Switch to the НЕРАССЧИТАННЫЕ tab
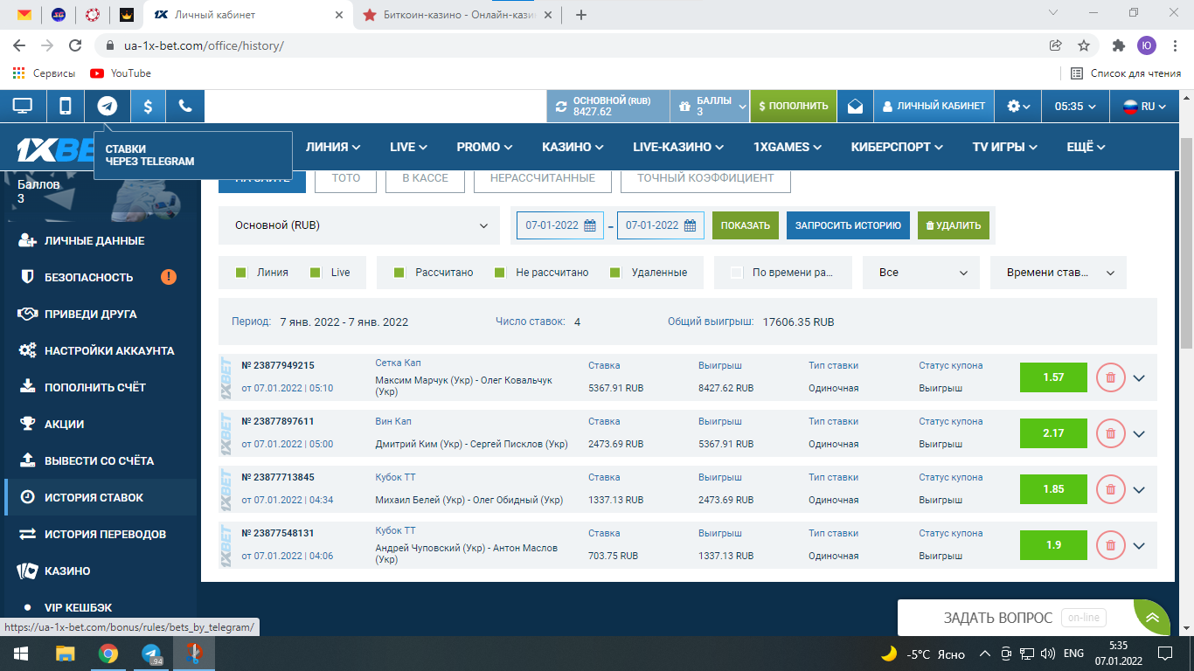The width and height of the screenshot is (1194, 671). pos(542,177)
